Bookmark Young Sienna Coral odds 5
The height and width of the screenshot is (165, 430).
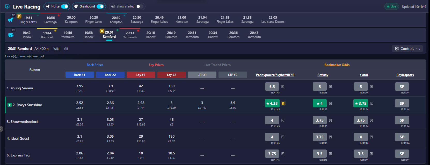(x=371, y=87)
